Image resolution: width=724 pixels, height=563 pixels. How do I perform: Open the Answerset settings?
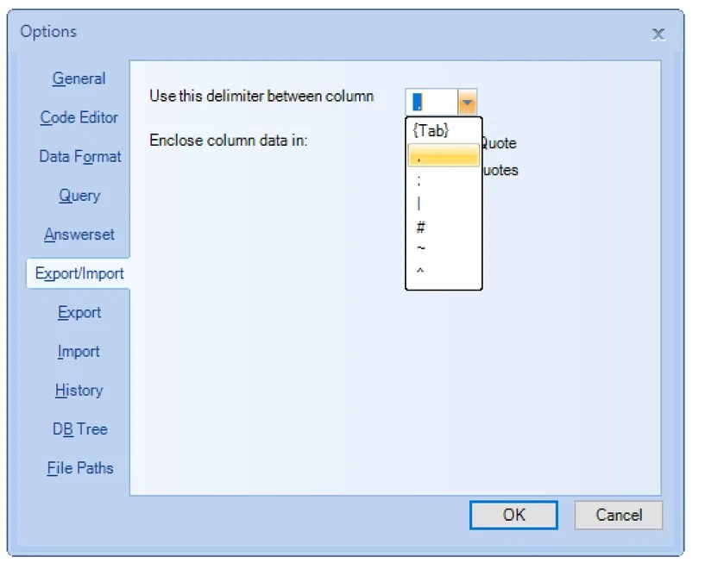point(79,234)
